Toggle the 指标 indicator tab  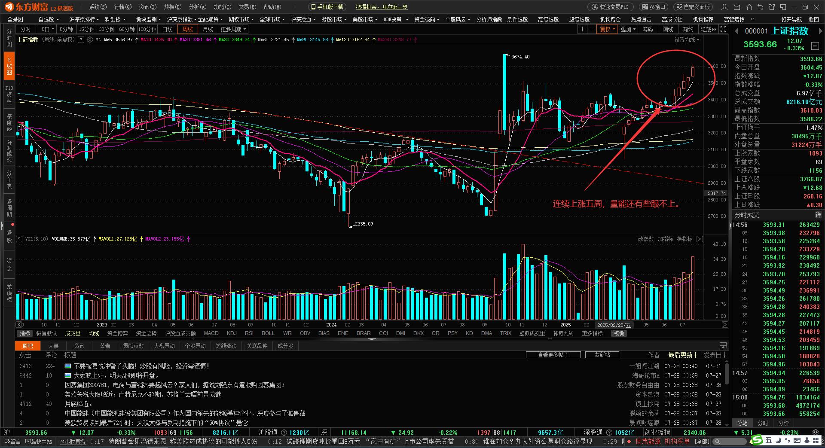(25, 333)
